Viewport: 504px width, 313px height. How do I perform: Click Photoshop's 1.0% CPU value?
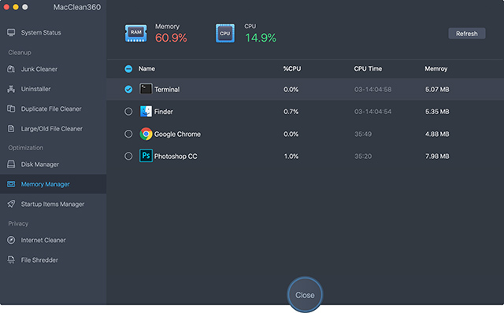pos(291,156)
